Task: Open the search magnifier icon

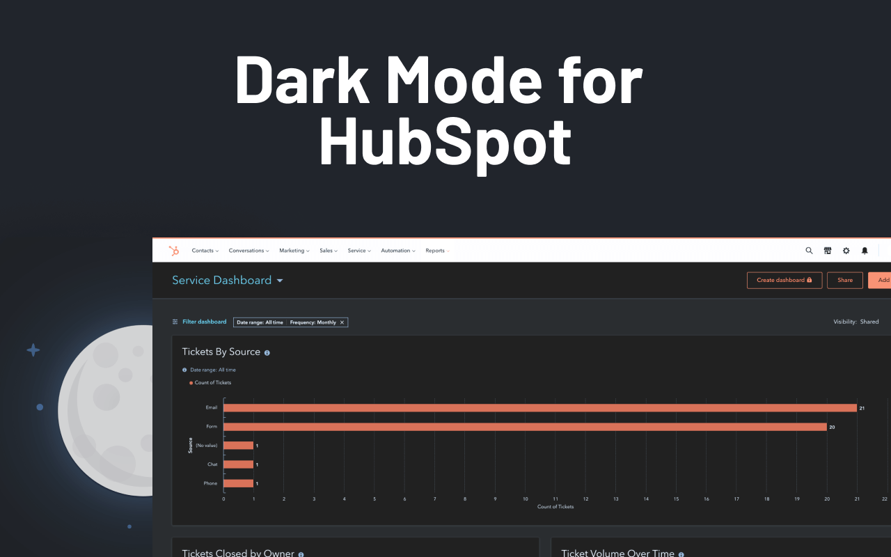Action: coord(809,251)
